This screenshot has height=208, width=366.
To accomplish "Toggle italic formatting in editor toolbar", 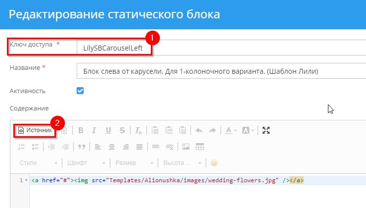I will (x=94, y=131).
